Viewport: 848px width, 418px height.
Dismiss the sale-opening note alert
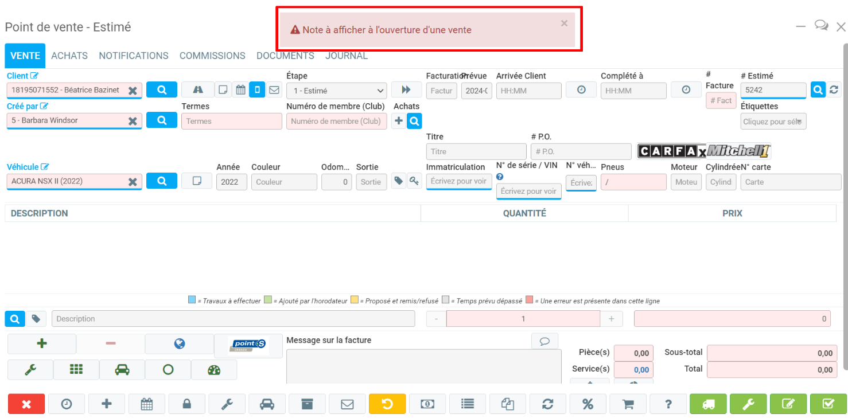pos(564,24)
